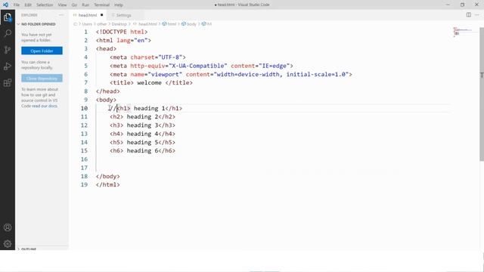Click the unsaved dot on head.html tab
Image resolution: width=484 pixels, height=272 pixels.
tap(101, 15)
